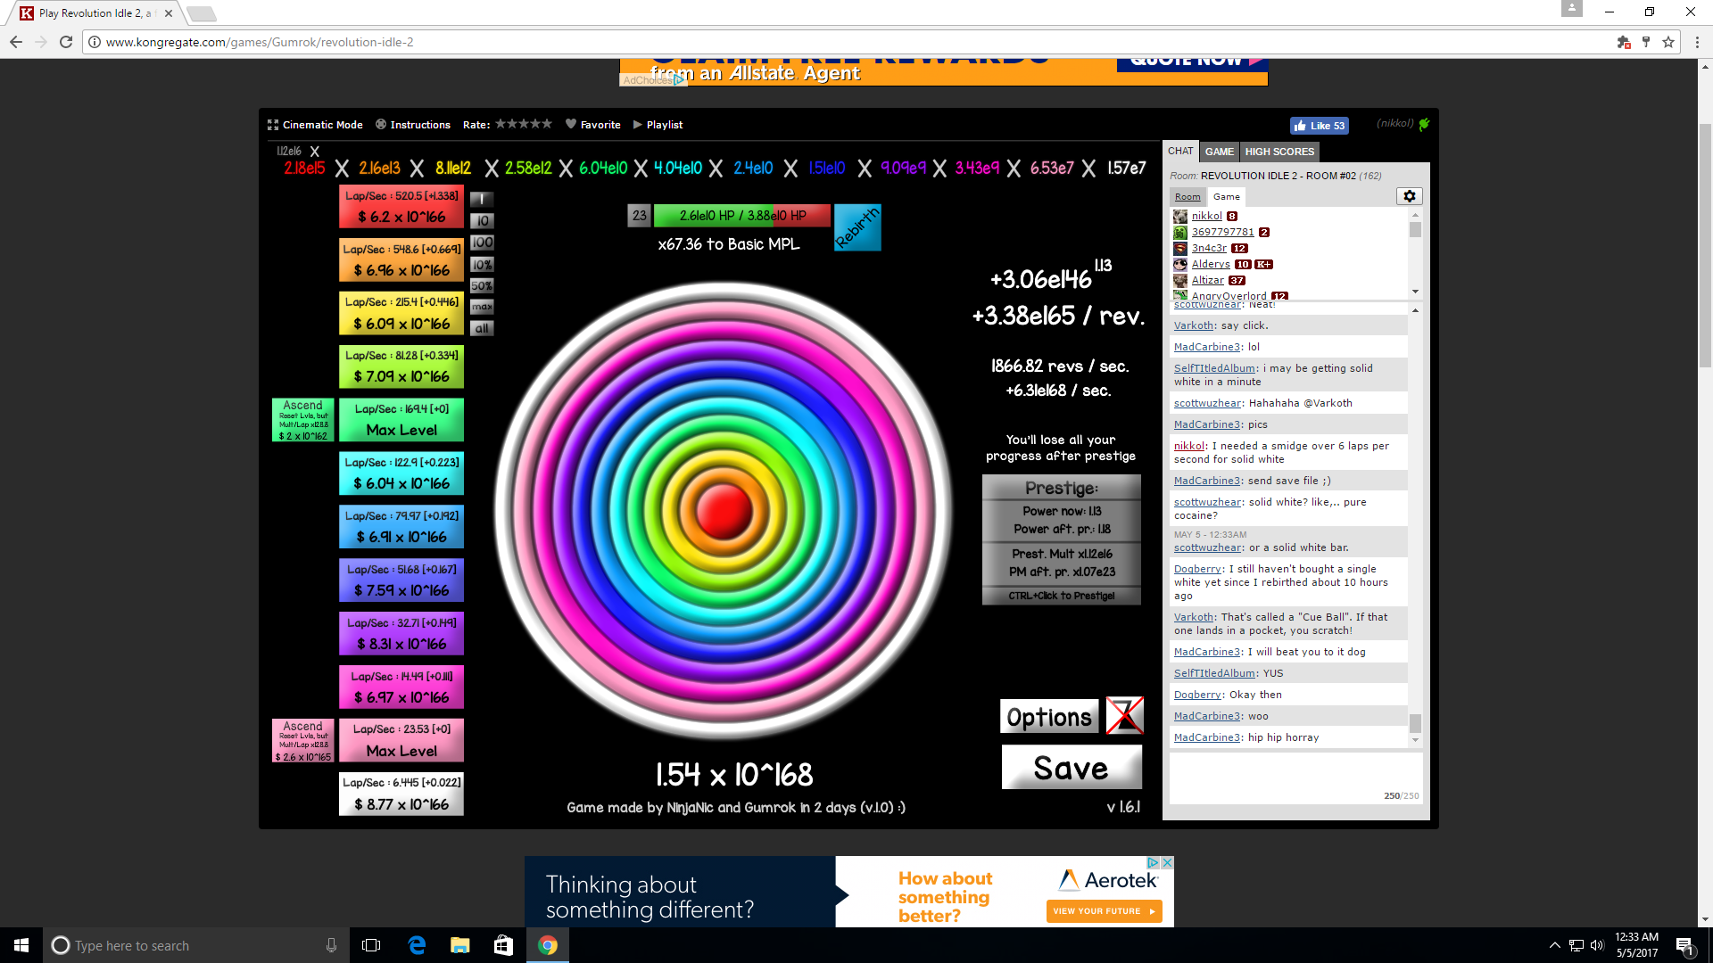Open nikkol's profile in user list

[1206, 216]
